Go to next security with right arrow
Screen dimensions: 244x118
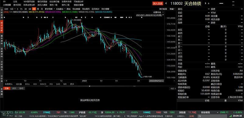click(x=206, y=3)
